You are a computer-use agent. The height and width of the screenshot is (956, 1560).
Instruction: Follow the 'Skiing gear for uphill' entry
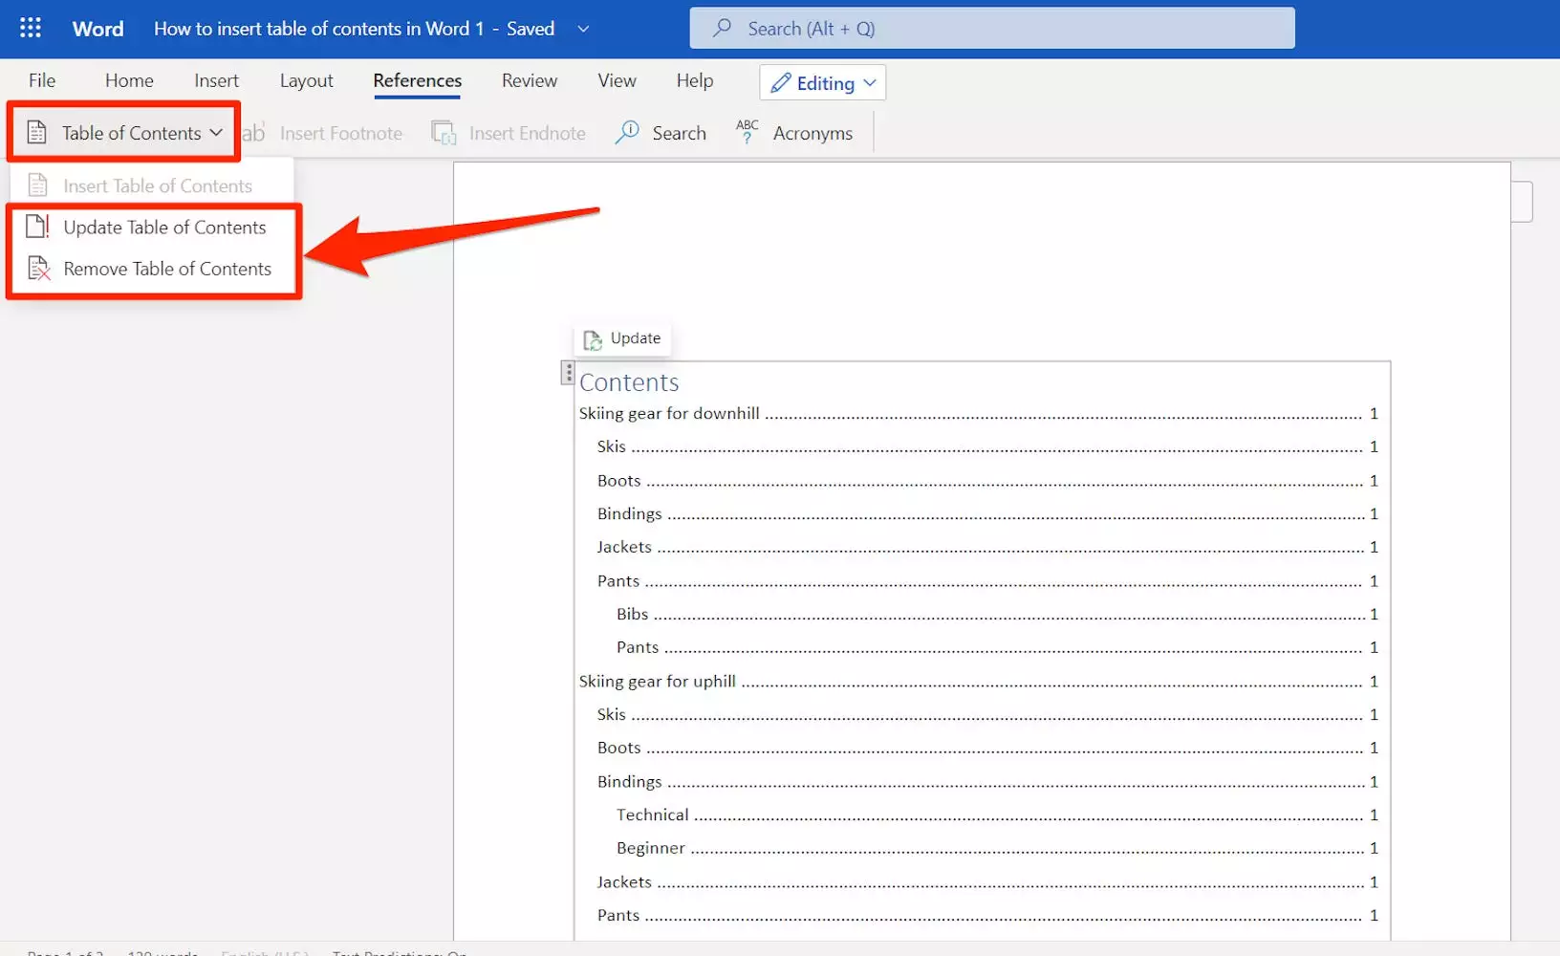tap(658, 682)
